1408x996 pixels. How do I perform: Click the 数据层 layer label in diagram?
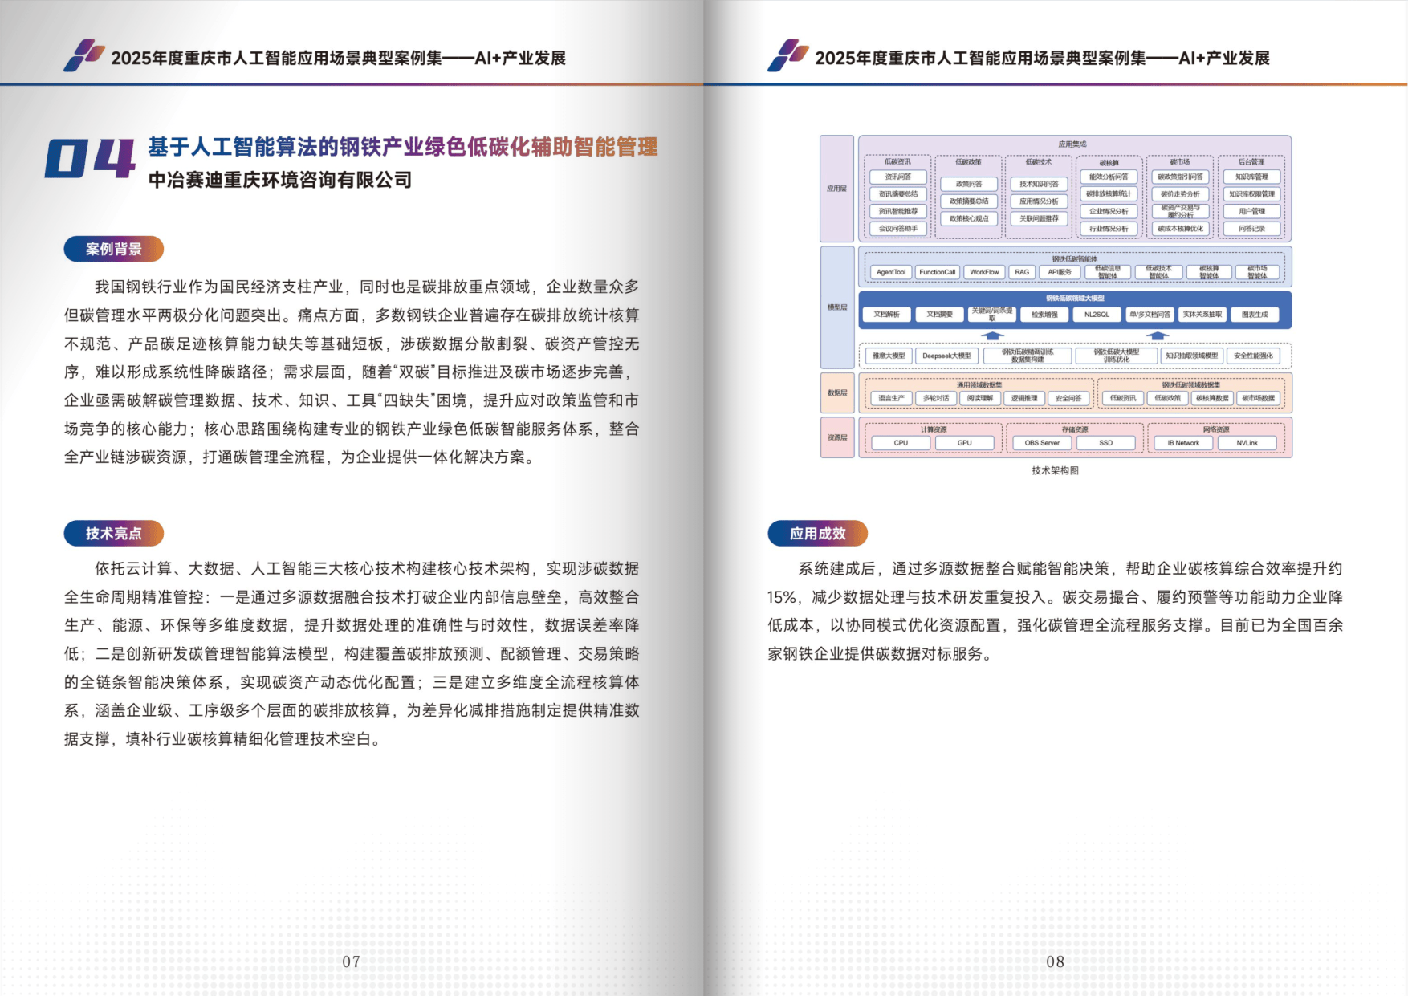(836, 392)
